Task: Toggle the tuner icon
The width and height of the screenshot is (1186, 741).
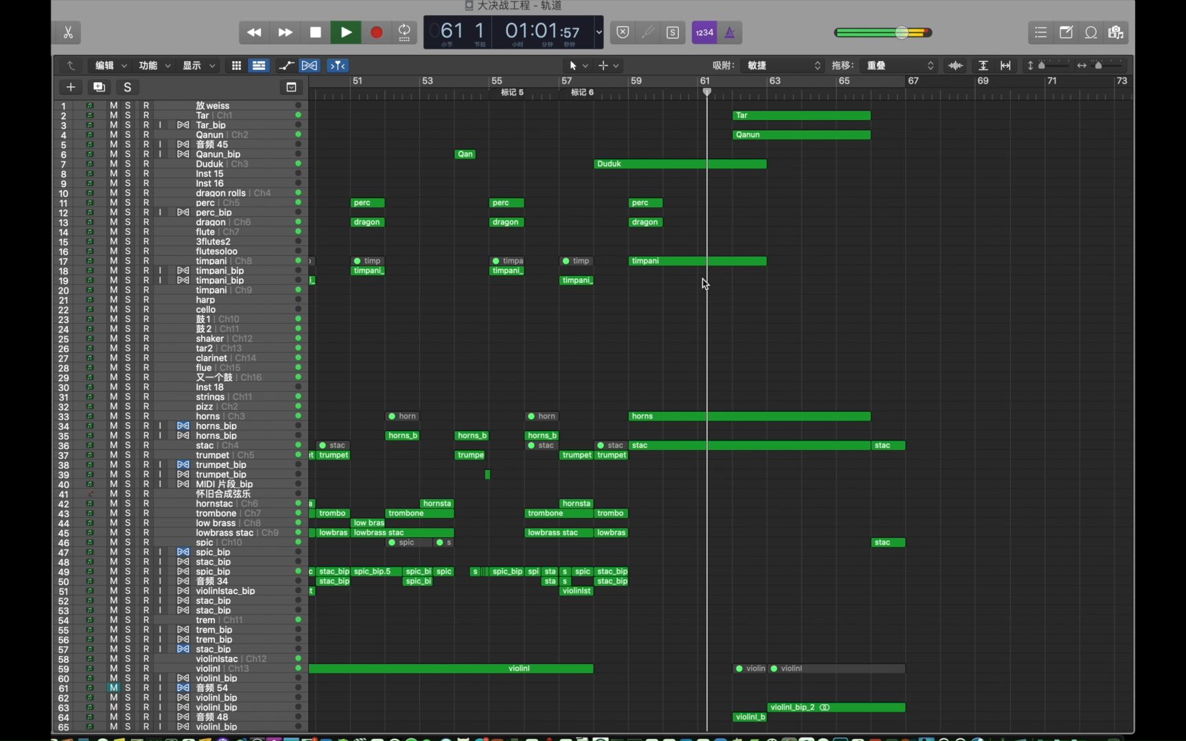Action: coord(647,32)
